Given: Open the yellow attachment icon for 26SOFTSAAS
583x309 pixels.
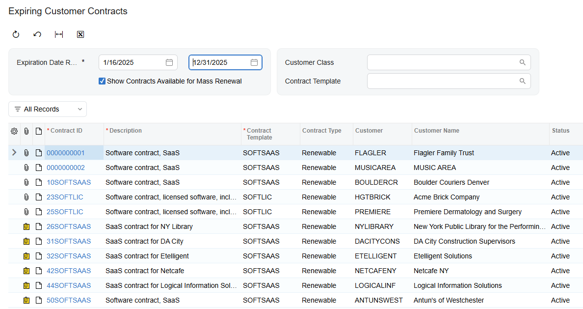Looking at the screenshot, I should click(x=26, y=227).
